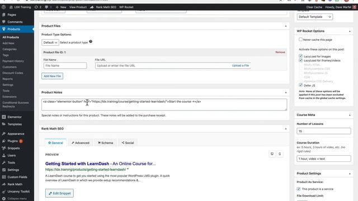Click Clear Cache in admin bar
The width and height of the screenshot is (358, 201).
click(x=314, y=7)
